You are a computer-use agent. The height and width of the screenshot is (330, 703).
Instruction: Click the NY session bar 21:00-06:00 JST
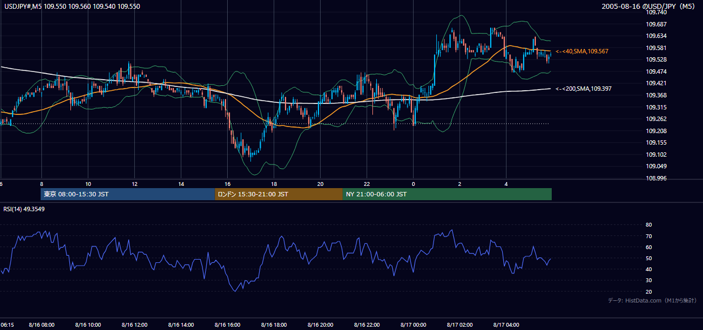pos(447,194)
